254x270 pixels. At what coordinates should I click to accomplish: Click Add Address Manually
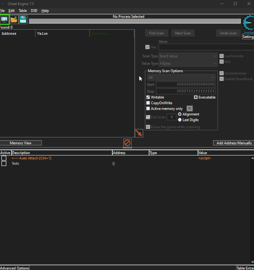coord(234,143)
